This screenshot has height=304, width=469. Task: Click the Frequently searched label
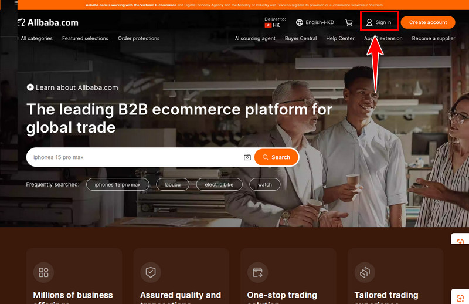pyautogui.click(x=53, y=184)
